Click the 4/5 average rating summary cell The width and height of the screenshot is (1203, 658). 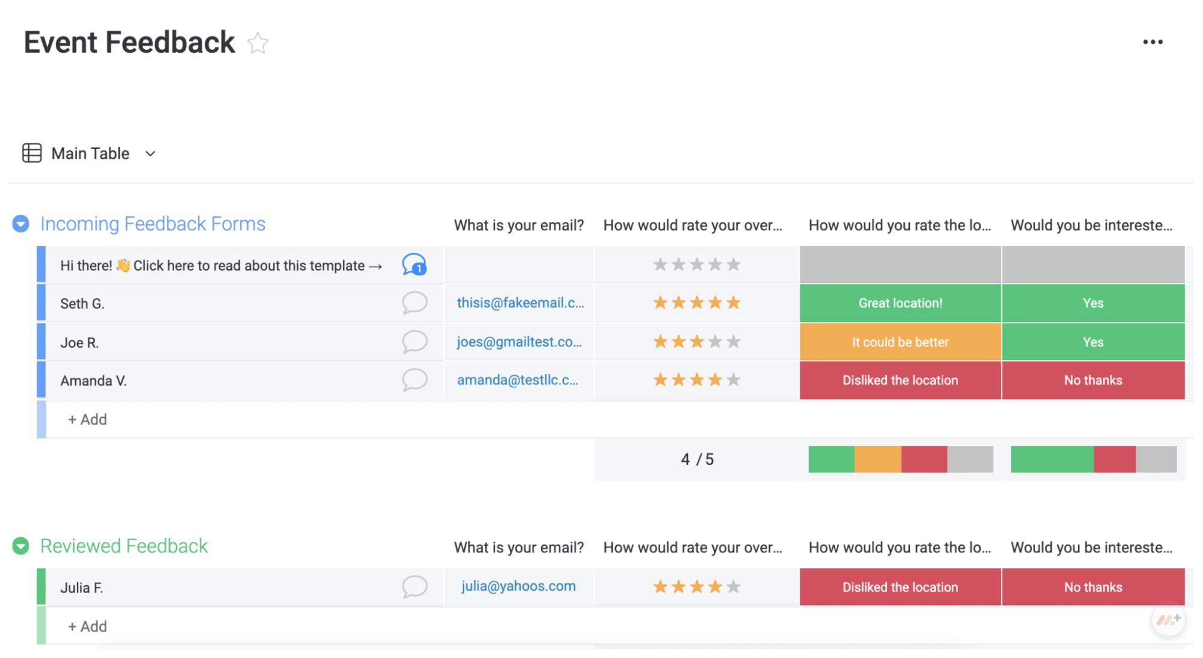[696, 460]
